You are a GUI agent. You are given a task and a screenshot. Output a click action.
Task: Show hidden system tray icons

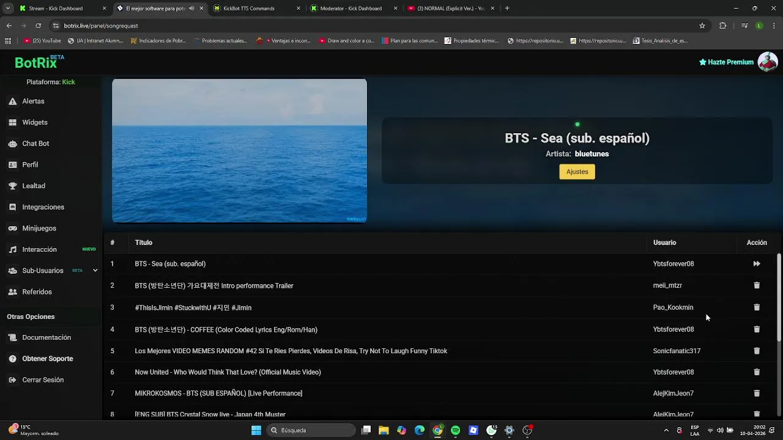pos(666,430)
